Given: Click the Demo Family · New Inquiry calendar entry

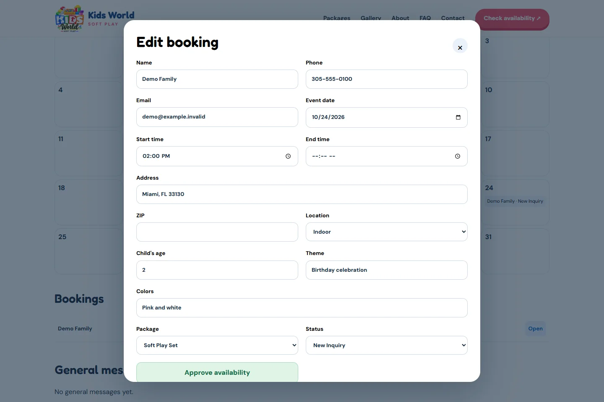Looking at the screenshot, I should pyautogui.click(x=515, y=201).
